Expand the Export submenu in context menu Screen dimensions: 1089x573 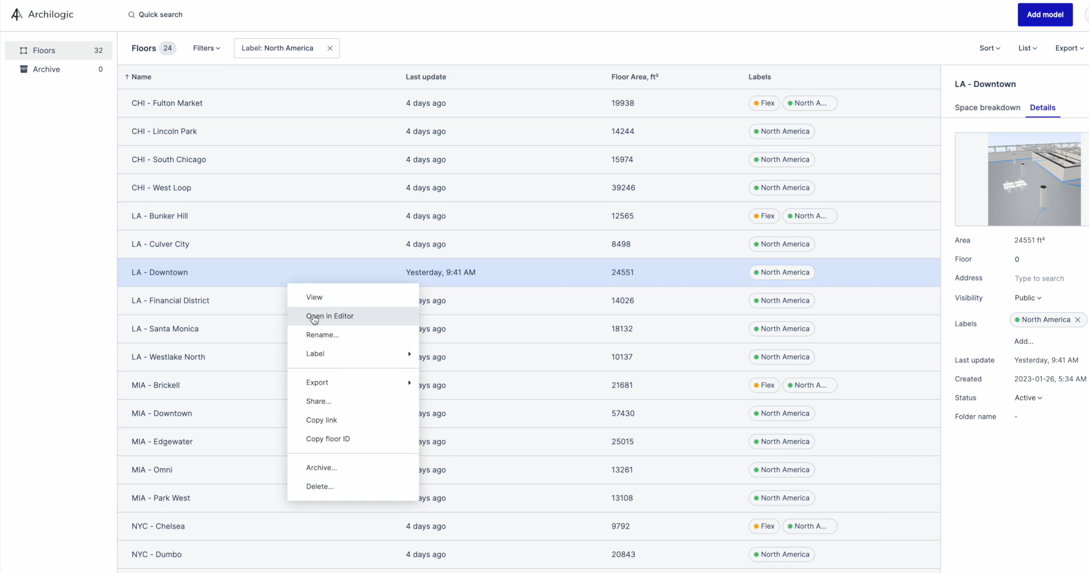pyautogui.click(x=409, y=383)
